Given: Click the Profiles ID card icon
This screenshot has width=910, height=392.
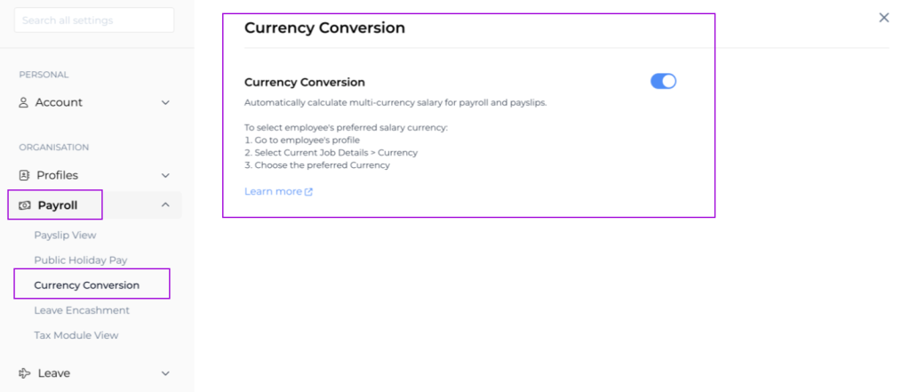Looking at the screenshot, I should click(x=24, y=175).
